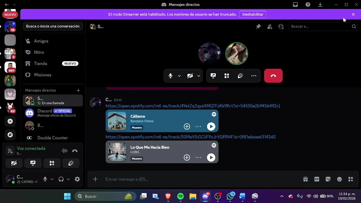Open Cállame Spotify track link
Screen dimensions: 361x203
[193, 106]
